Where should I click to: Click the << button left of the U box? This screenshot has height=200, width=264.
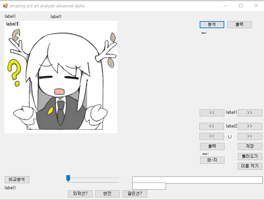(x=211, y=137)
